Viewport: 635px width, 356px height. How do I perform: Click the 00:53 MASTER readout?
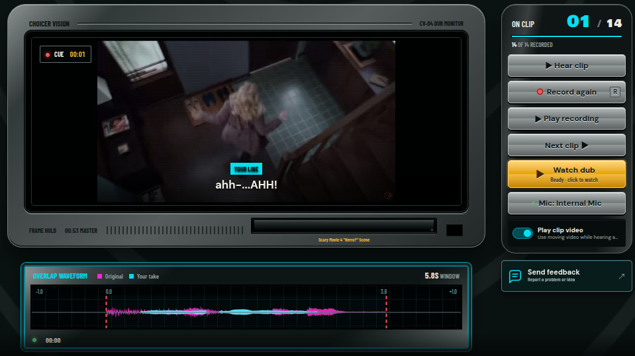pyautogui.click(x=81, y=230)
